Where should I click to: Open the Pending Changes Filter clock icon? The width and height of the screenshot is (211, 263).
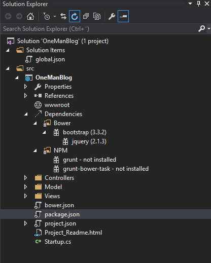coord(46,16)
